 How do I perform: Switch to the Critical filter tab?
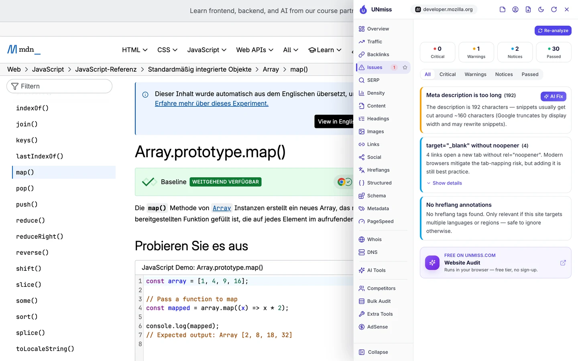[x=448, y=74]
